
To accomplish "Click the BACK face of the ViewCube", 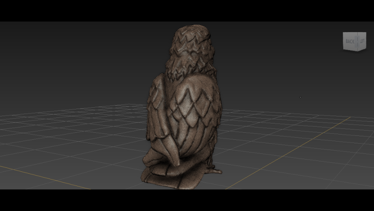I will pos(350,42).
